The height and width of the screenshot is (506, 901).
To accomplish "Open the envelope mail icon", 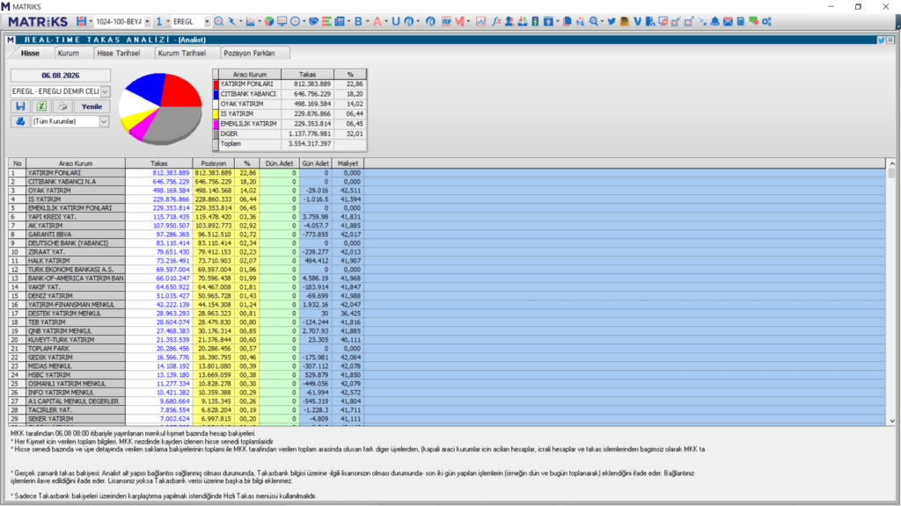I will click(x=728, y=21).
